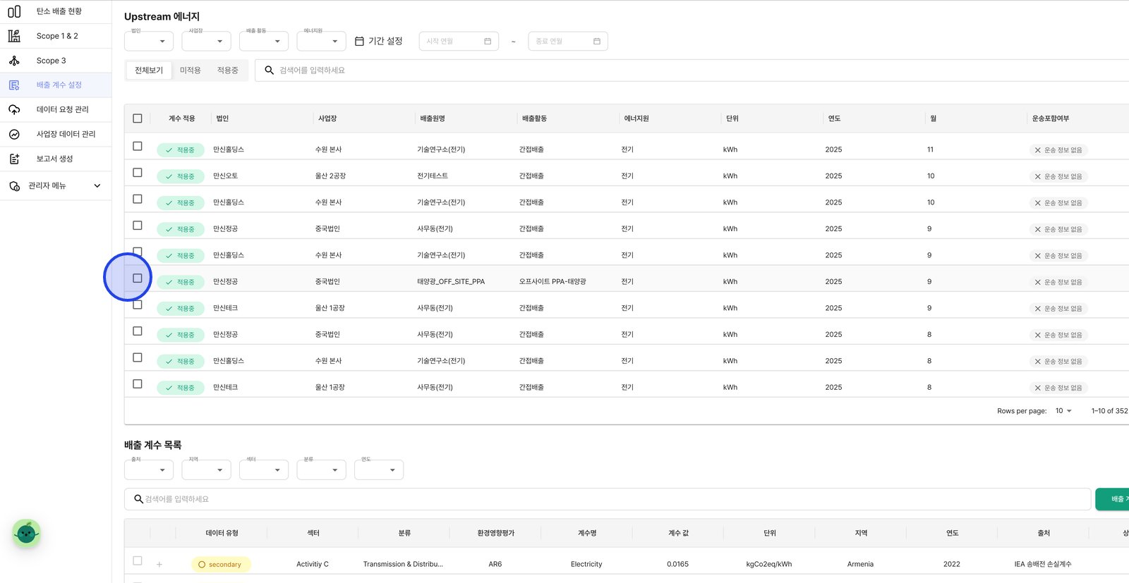Viewport: 1129px width, 583px height.
Task: Open the 탄소 배출 현황 dashboard icon
Action: (14, 11)
